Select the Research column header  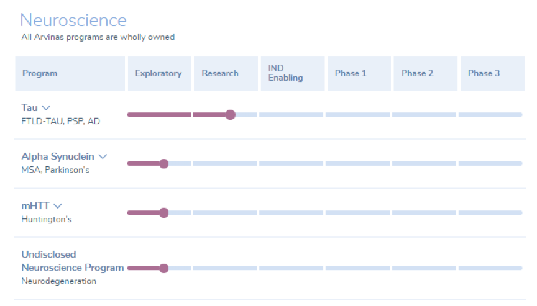pyautogui.click(x=220, y=73)
